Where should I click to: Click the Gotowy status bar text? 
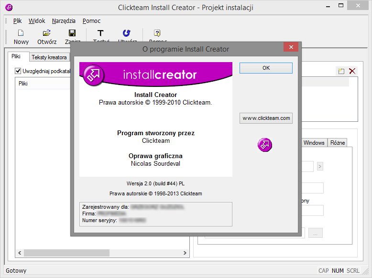tap(16, 271)
